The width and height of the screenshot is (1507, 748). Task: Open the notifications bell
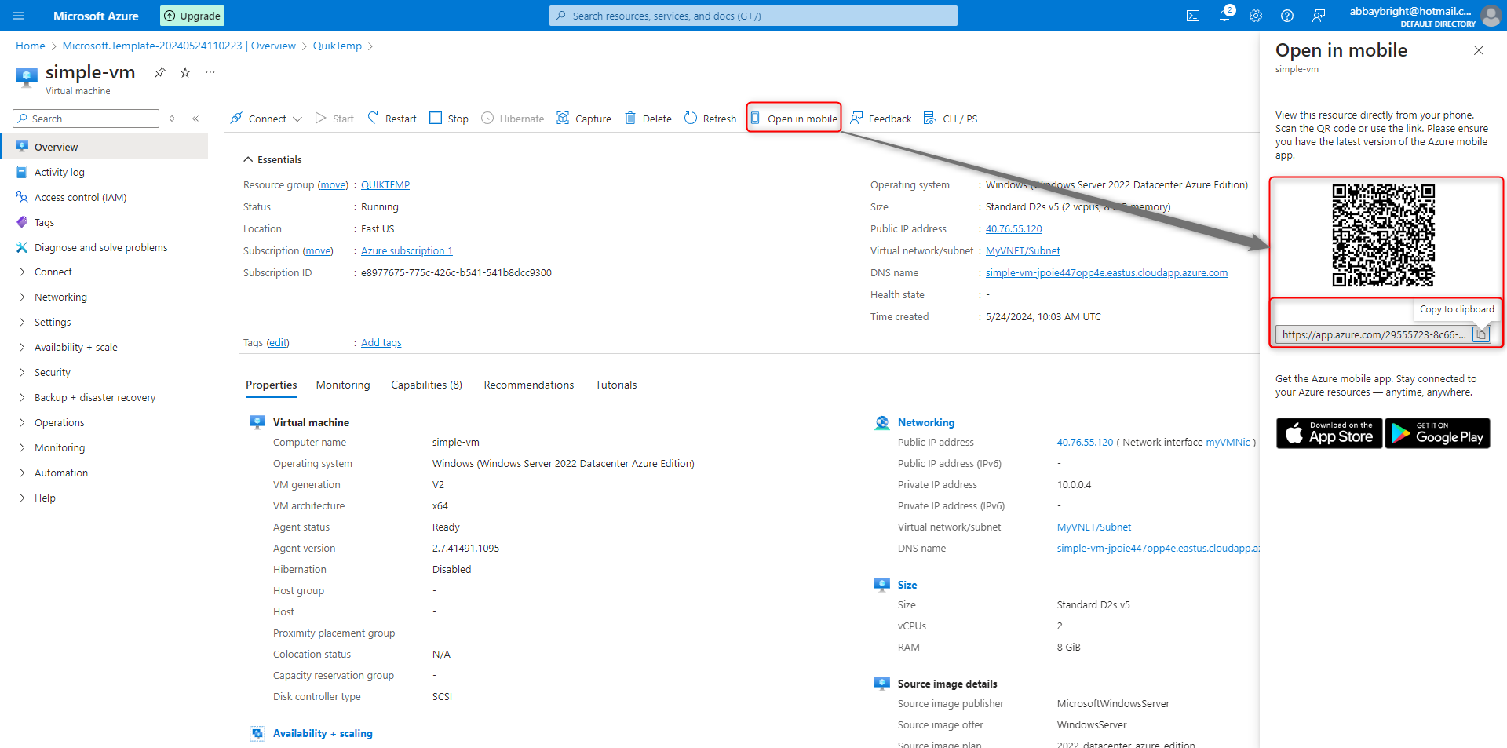1224,16
